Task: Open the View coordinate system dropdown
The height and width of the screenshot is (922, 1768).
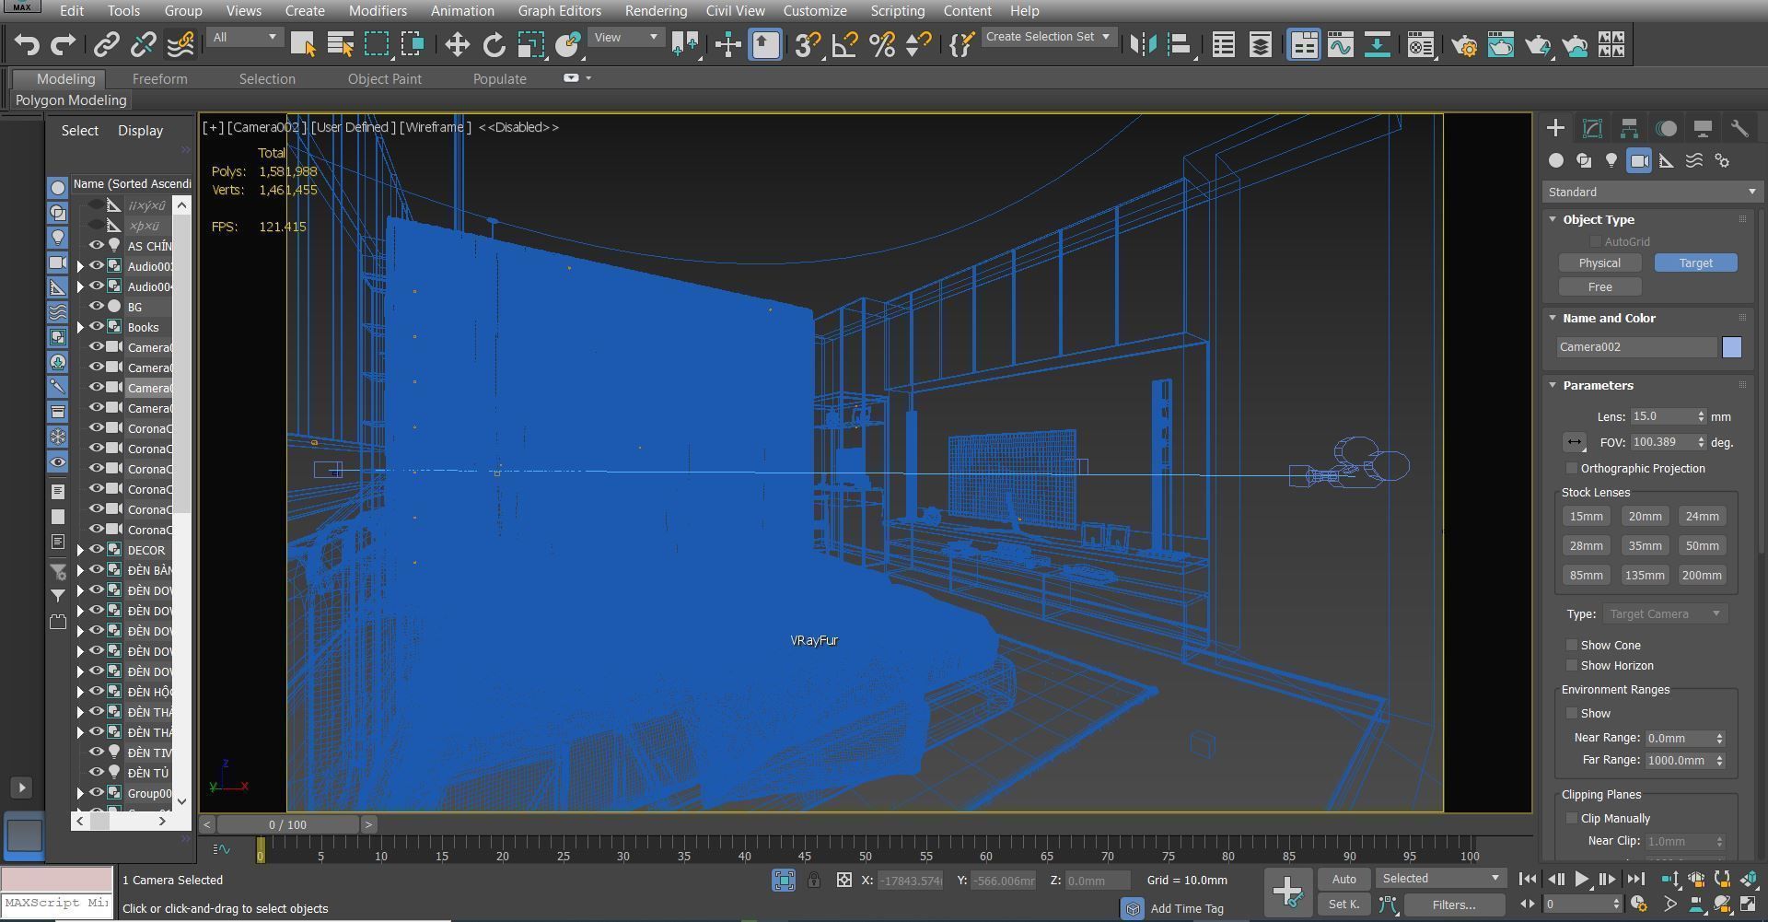Action: pyautogui.click(x=626, y=38)
